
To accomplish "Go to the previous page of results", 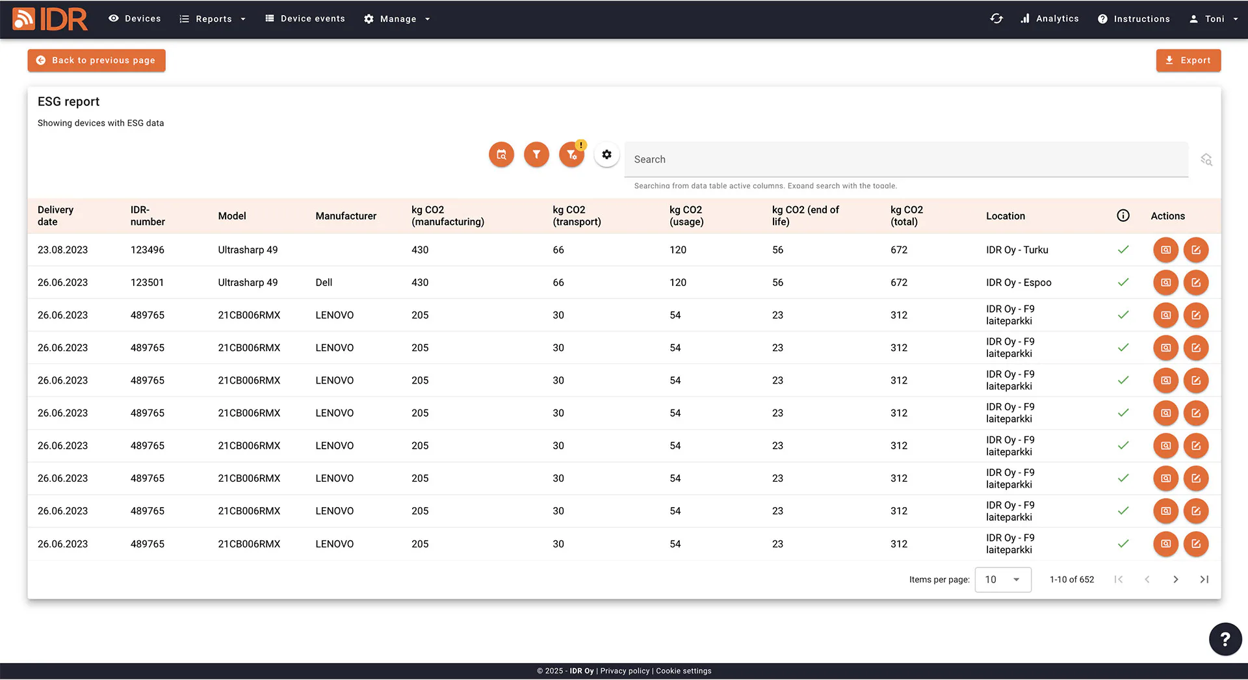I will click(x=1147, y=579).
